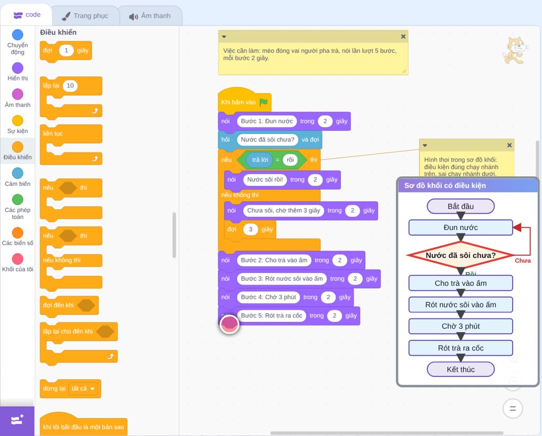Select the Âm thanh category circle
This screenshot has height=436, width=542.
18,94
